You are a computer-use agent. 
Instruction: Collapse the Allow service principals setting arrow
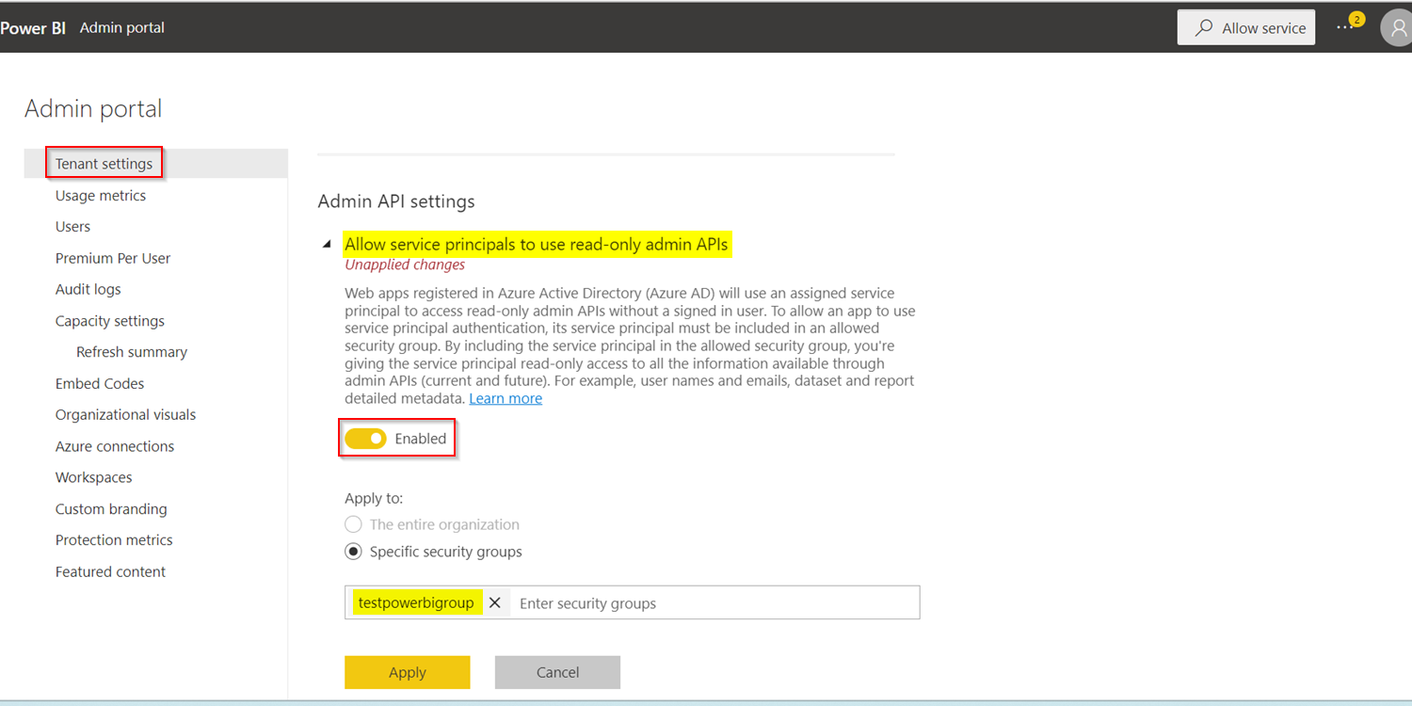click(327, 245)
